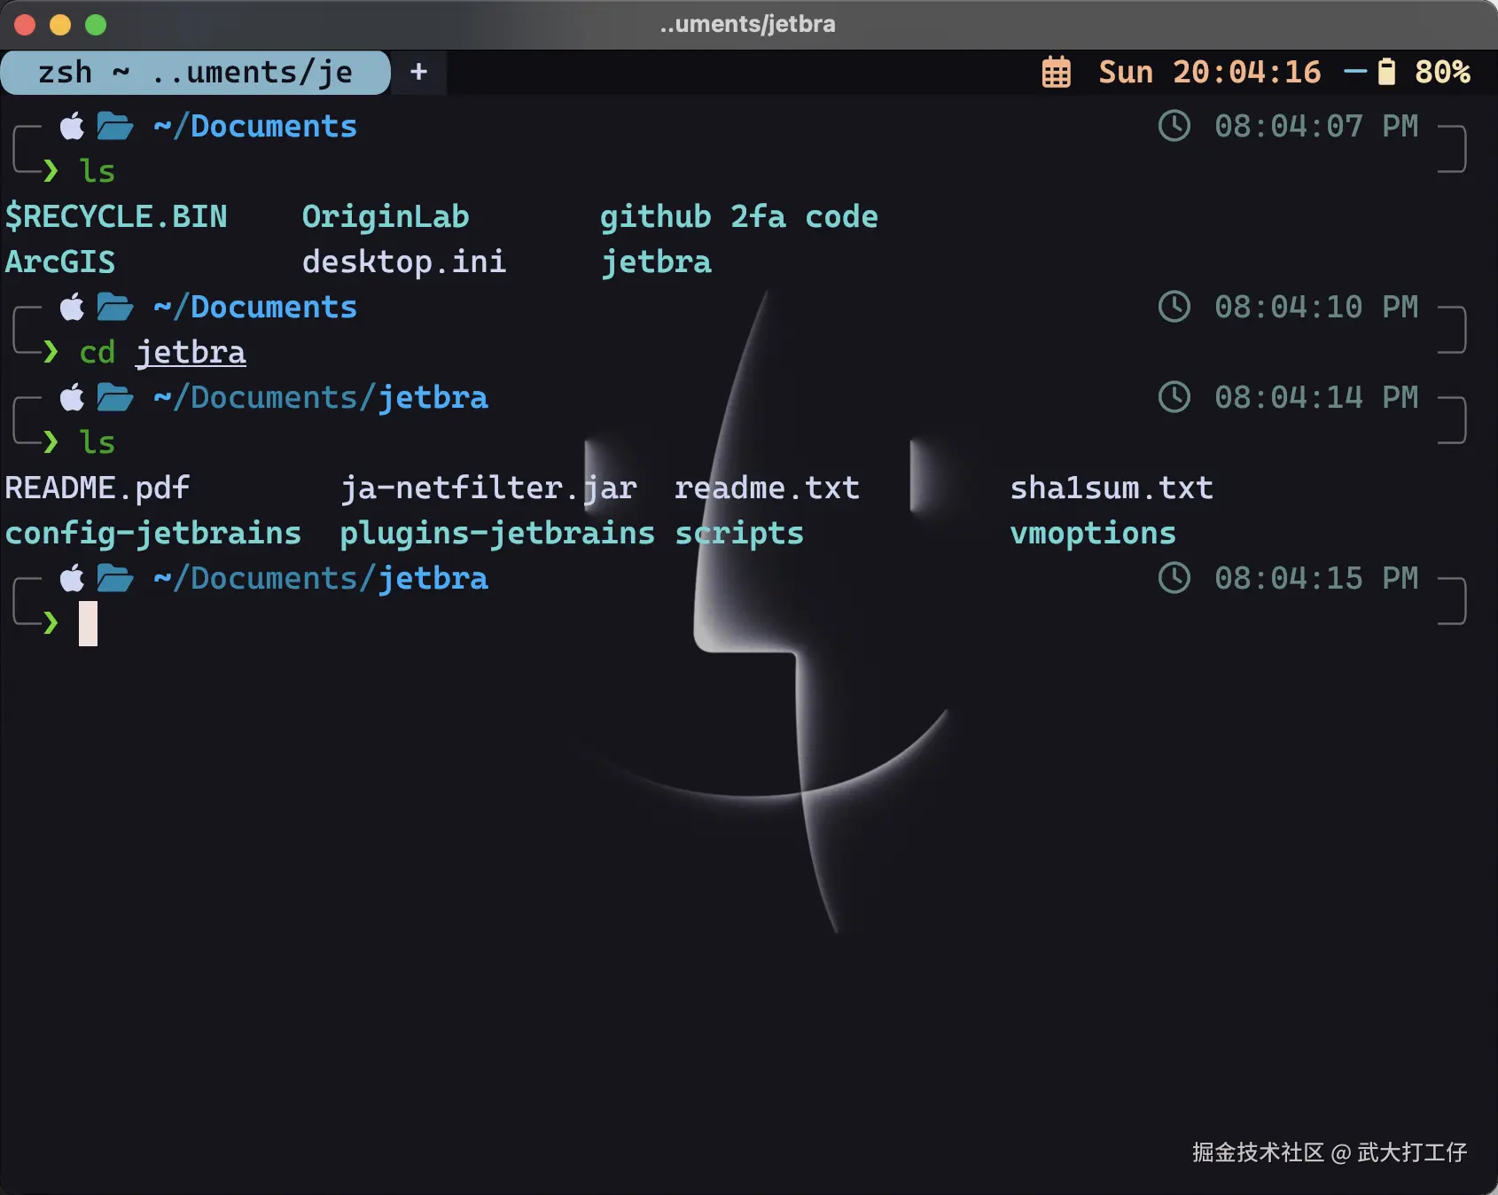
Task: Click the ..uments/jetbra window title
Action: pyautogui.click(x=748, y=24)
